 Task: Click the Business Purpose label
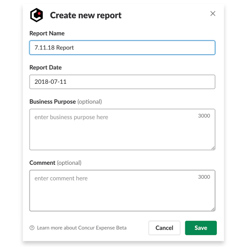click(53, 101)
